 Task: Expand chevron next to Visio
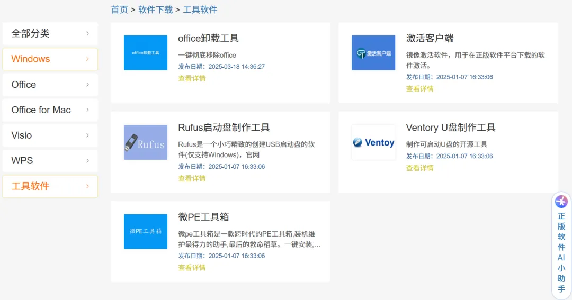(87, 135)
